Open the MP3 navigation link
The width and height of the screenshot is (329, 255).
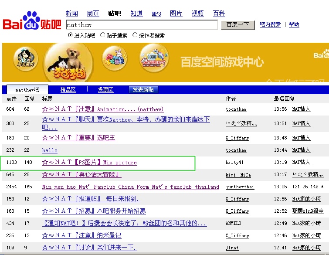[x=156, y=14]
